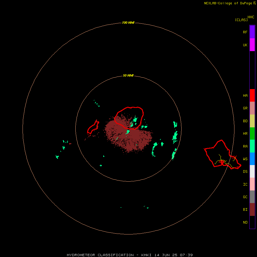Click the pink GR legend swatch
The height and width of the screenshot is (257, 257).
tap(252, 108)
